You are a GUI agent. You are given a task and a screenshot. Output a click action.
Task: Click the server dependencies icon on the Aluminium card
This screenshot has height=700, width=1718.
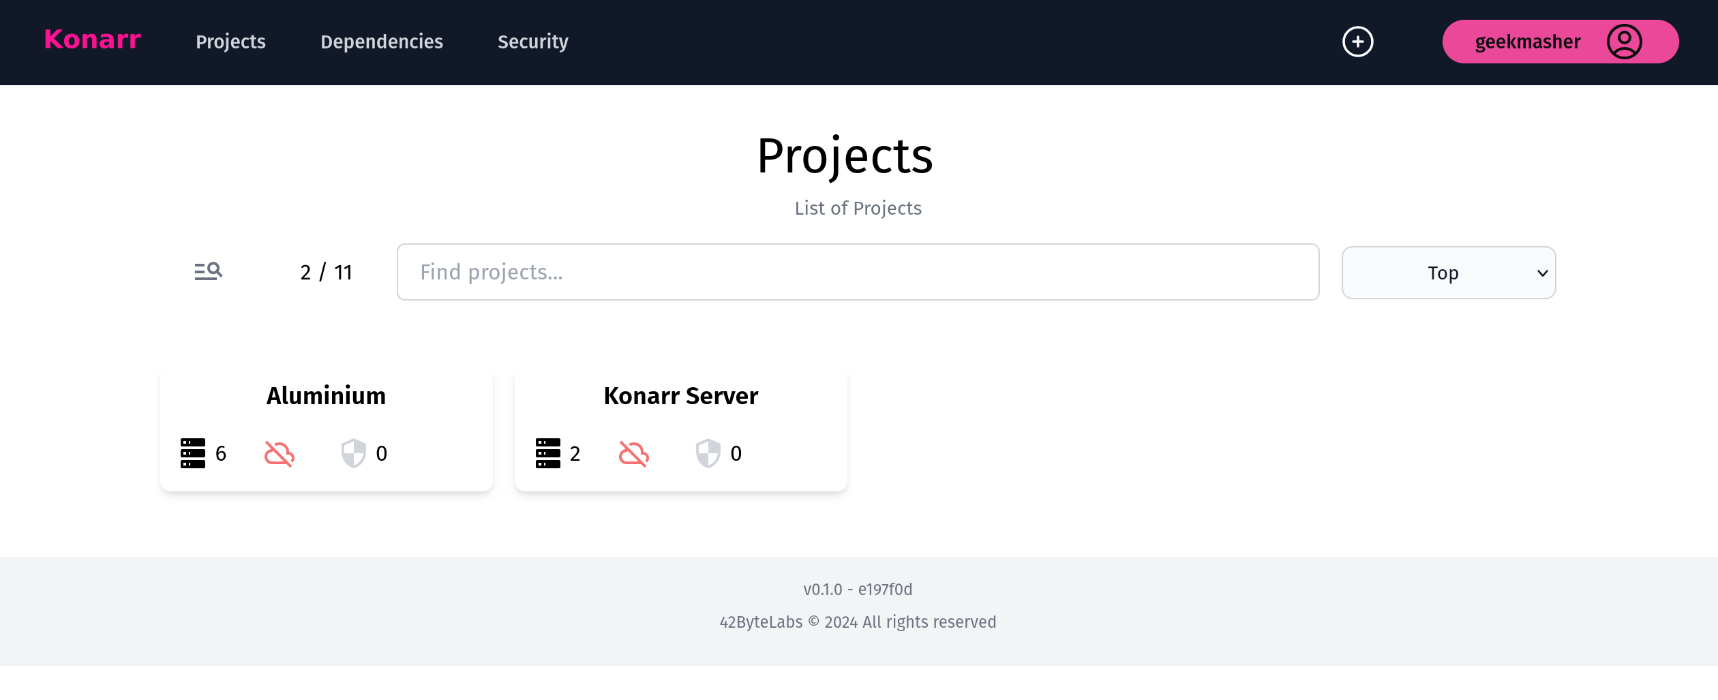(193, 453)
